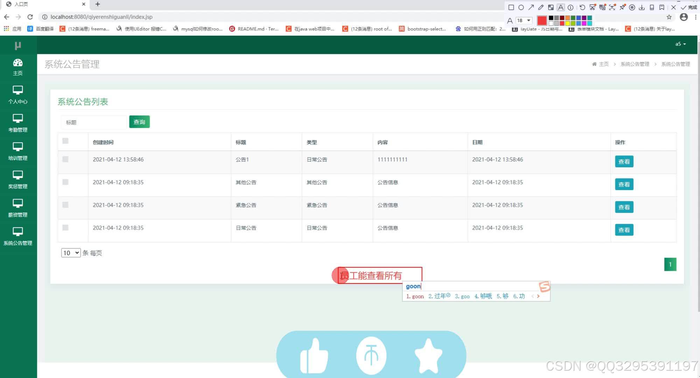Check the 日常公告 title row checkbox
This screenshot has height=378, width=700.
65,227
